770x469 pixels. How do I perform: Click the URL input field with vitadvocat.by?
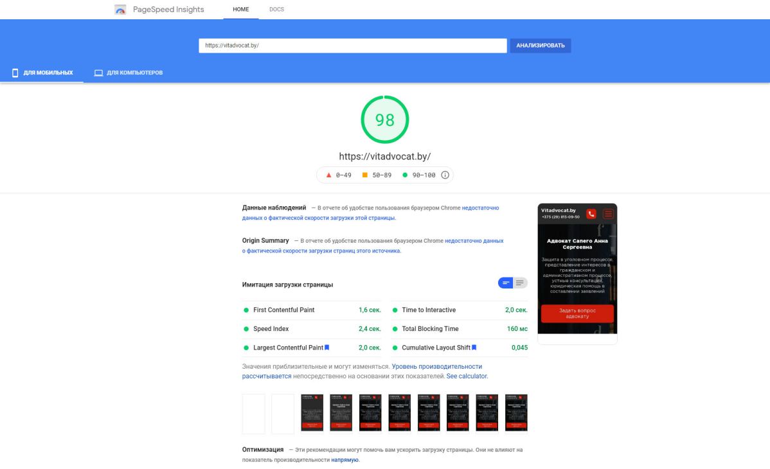pyautogui.click(x=353, y=46)
